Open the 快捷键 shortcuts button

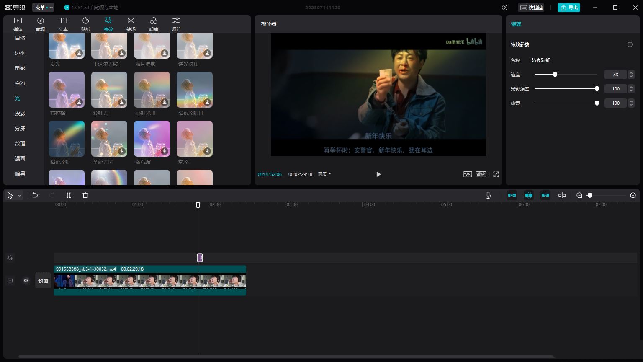531,8
